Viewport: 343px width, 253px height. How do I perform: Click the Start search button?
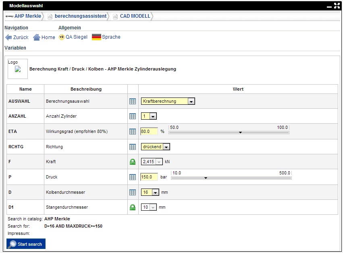26,244
